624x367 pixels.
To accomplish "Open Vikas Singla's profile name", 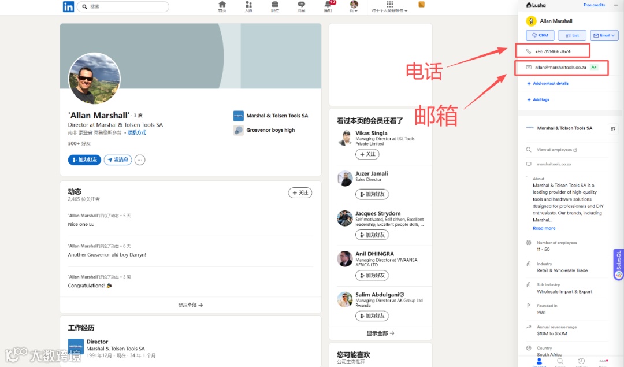I will [x=372, y=133].
